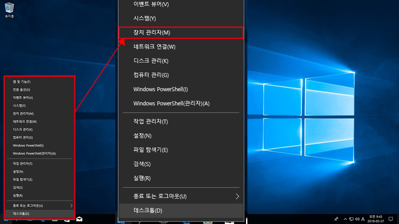
Task: Show hidden tray icons with the chevron
Action: 345,219
